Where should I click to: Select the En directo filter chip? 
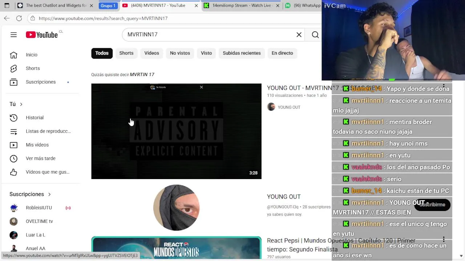pos(282,53)
